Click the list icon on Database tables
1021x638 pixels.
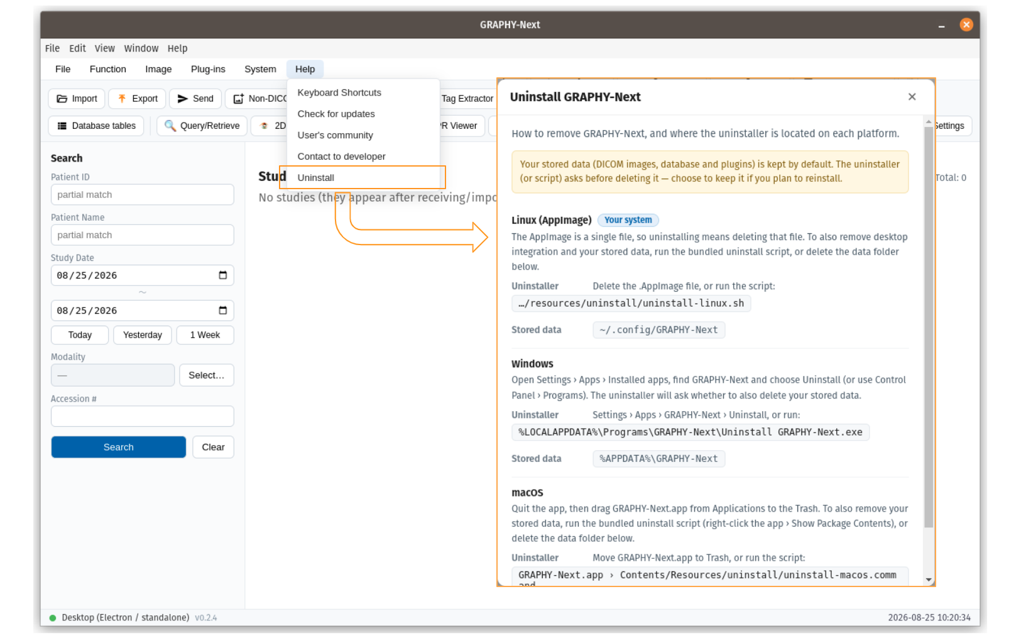(x=62, y=126)
